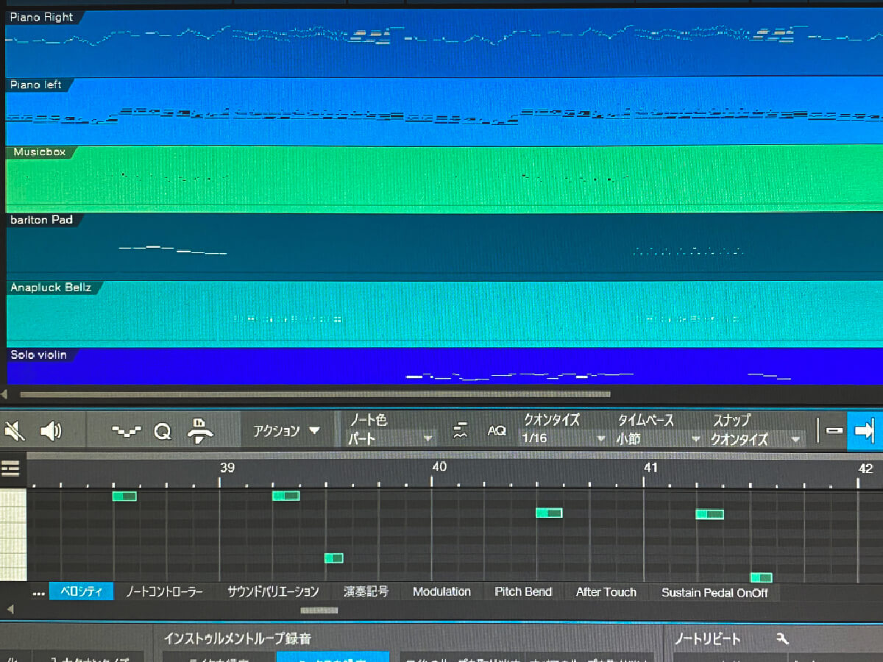Screen dimensions: 883x662
Task: Click the ベロシティ tab
Action: pyautogui.click(x=81, y=591)
